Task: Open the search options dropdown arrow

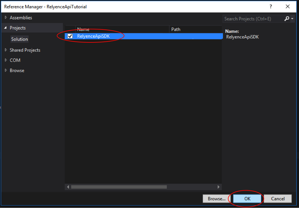Action: point(292,19)
